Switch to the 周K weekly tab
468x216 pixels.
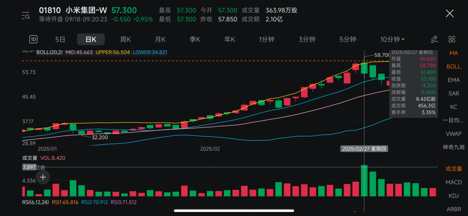pos(125,39)
